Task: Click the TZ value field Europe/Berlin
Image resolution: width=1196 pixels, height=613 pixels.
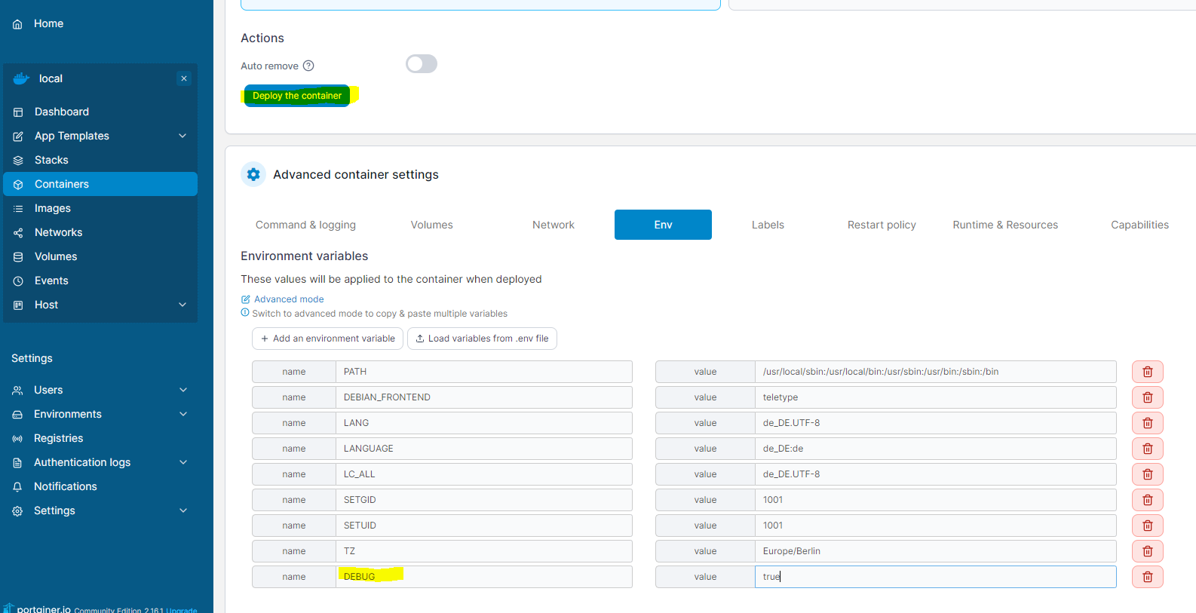Action: coord(936,551)
